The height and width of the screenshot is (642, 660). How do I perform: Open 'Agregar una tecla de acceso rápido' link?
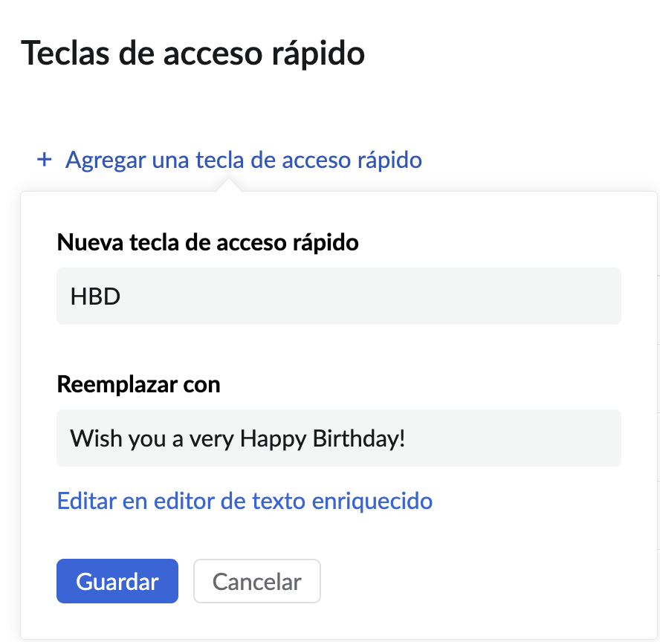[x=243, y=160]
